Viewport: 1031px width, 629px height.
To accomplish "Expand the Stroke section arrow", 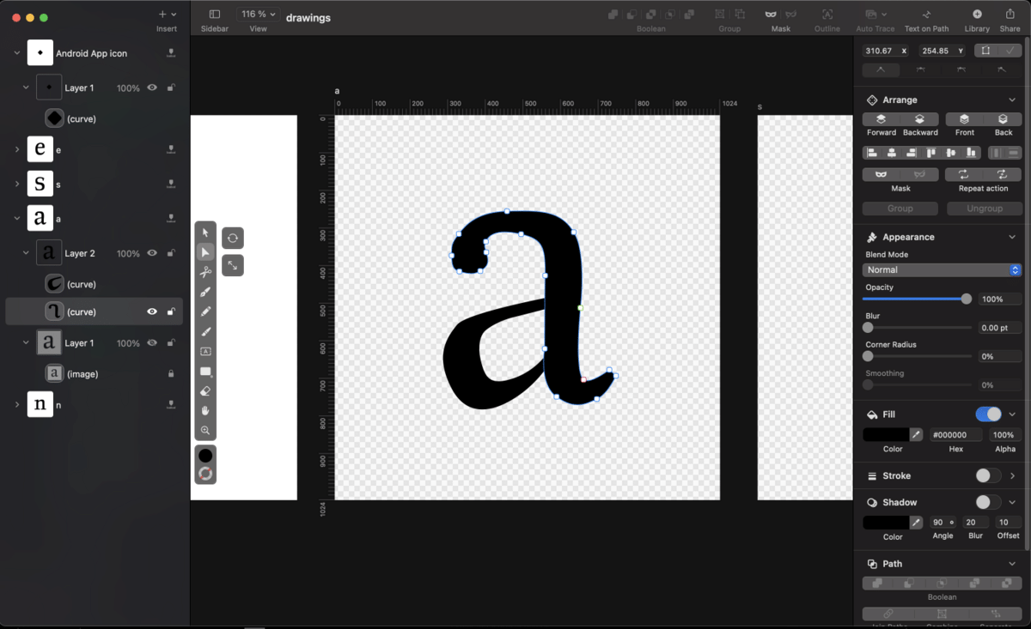I will point(1012,475).
